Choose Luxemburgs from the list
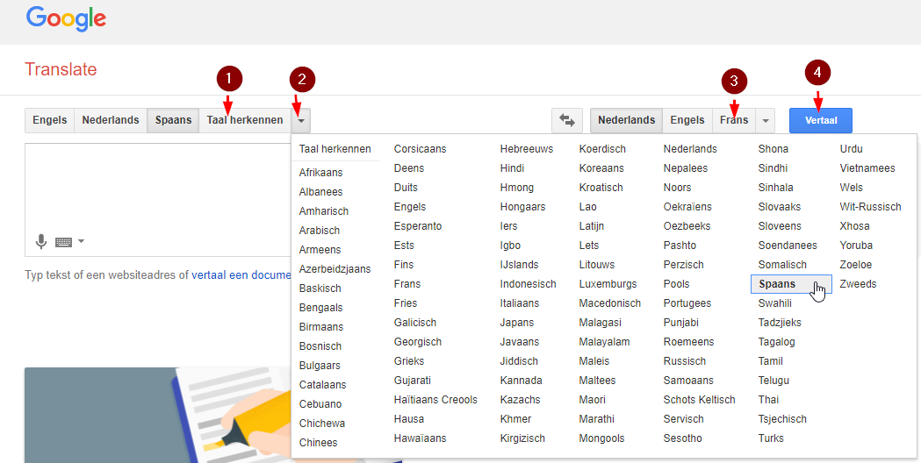 point(608,284)
